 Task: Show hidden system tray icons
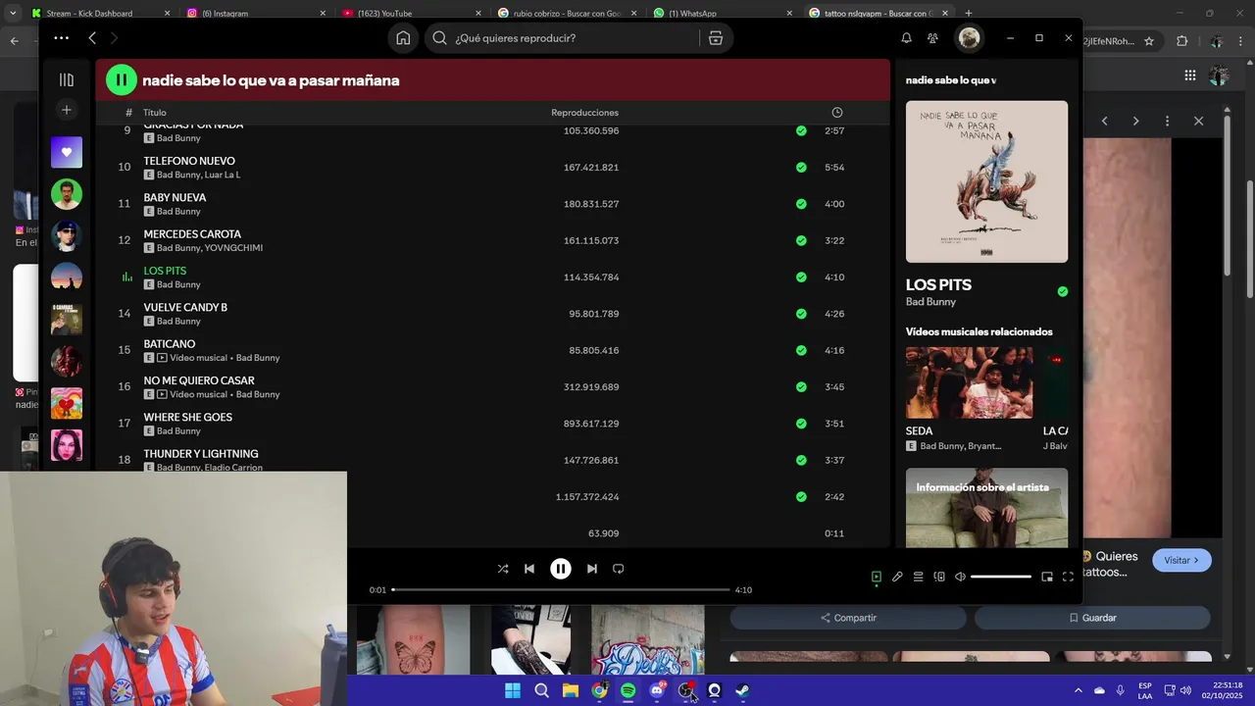[x=1078, y=690]
